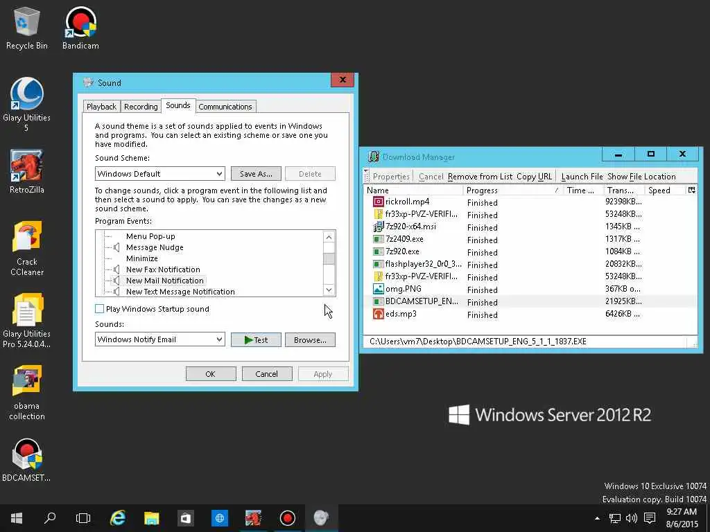The width and height of the screenshot is (710, 532).
Task: Open Download Manager column picker icon
Action: (x=691, y=190)
